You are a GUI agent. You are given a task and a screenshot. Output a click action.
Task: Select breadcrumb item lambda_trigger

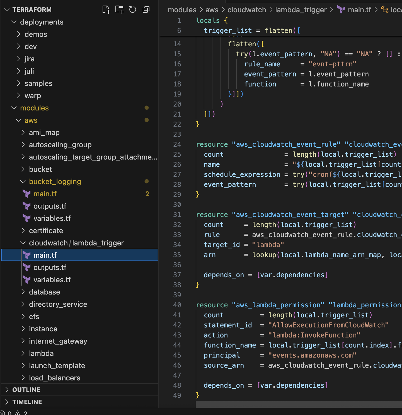[301, 10]
